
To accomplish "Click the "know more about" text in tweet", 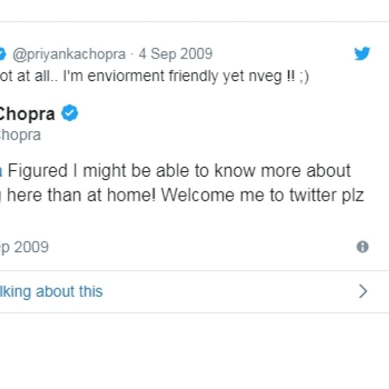I will coord(283,171).
